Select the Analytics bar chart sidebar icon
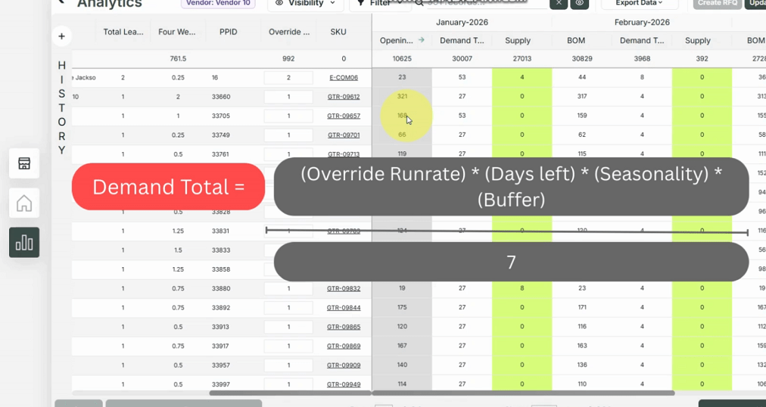 point(24,242)
